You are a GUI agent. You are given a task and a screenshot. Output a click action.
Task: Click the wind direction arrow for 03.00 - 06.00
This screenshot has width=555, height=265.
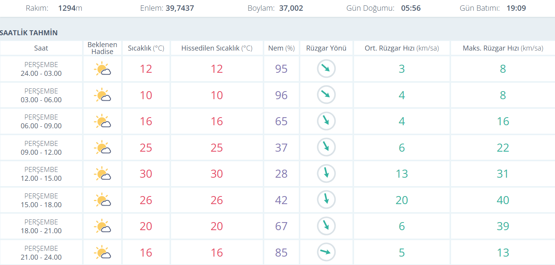click(x=326, y=95)
